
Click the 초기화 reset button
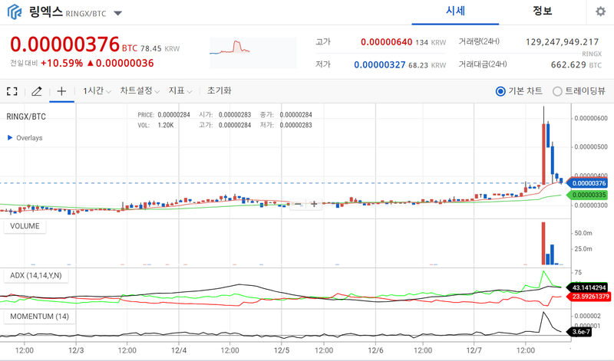point(219,90)
